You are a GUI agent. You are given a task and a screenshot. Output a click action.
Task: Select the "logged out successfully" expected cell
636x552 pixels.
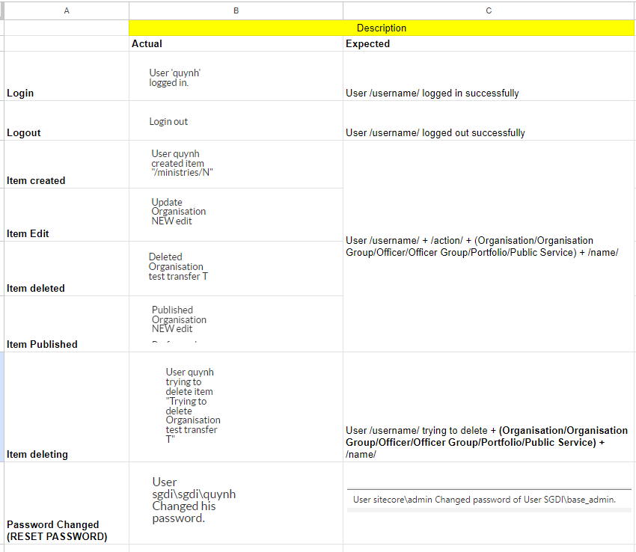pos(489,121)
